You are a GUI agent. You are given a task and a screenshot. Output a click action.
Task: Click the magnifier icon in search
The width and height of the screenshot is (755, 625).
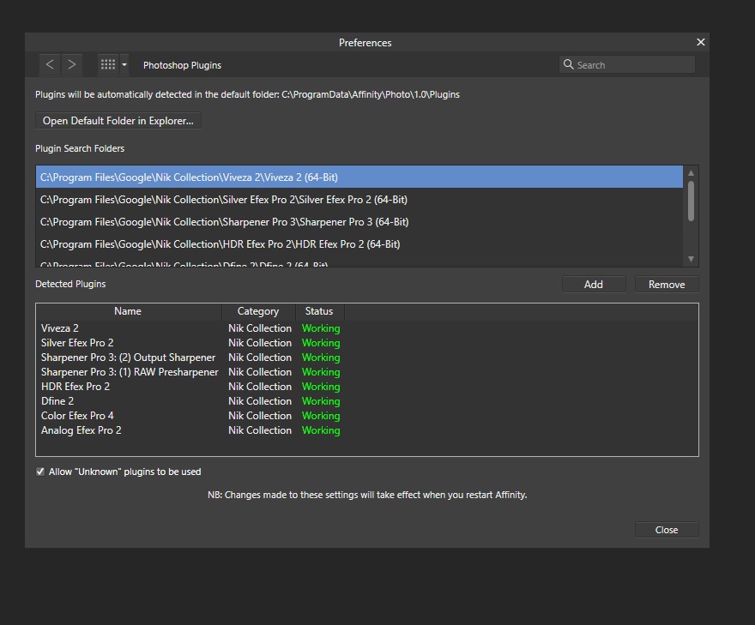[x=568, y=64]
